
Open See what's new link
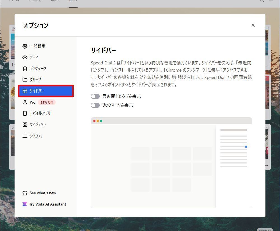pyautogui.click(x=43, y=193)
